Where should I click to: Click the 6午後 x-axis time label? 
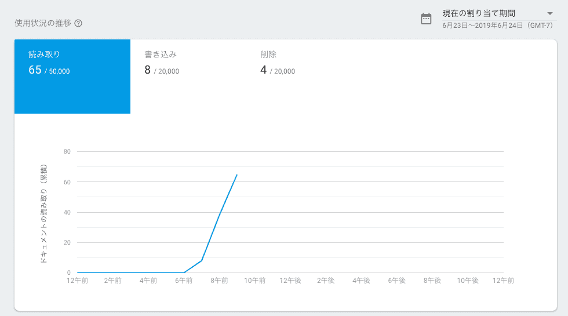coord(396,281)
